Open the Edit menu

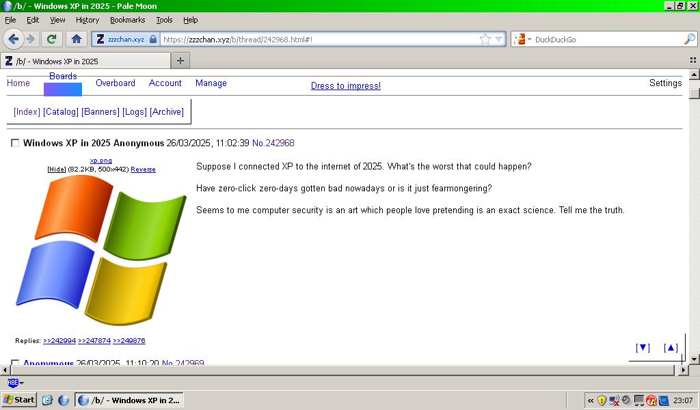point(33,20)
